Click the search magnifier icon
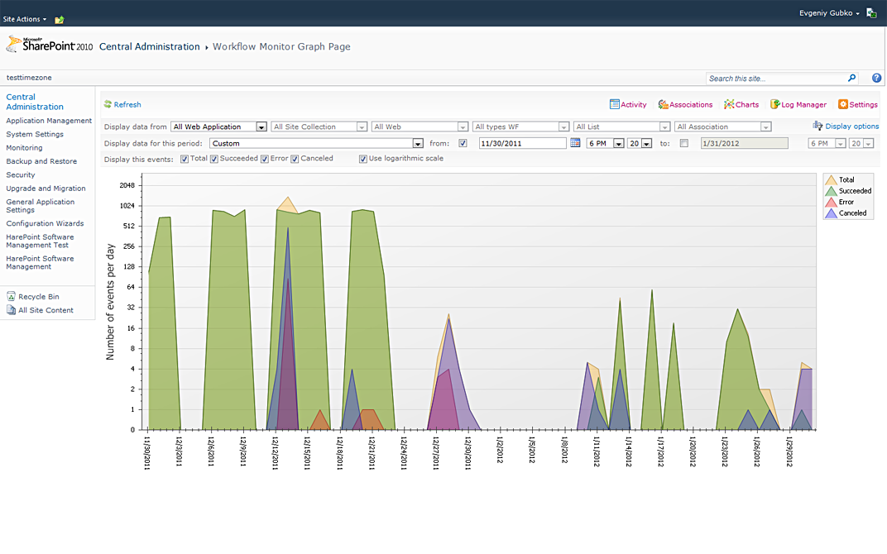The width and height of the screenshot is (887, 554). coord(852,78)
